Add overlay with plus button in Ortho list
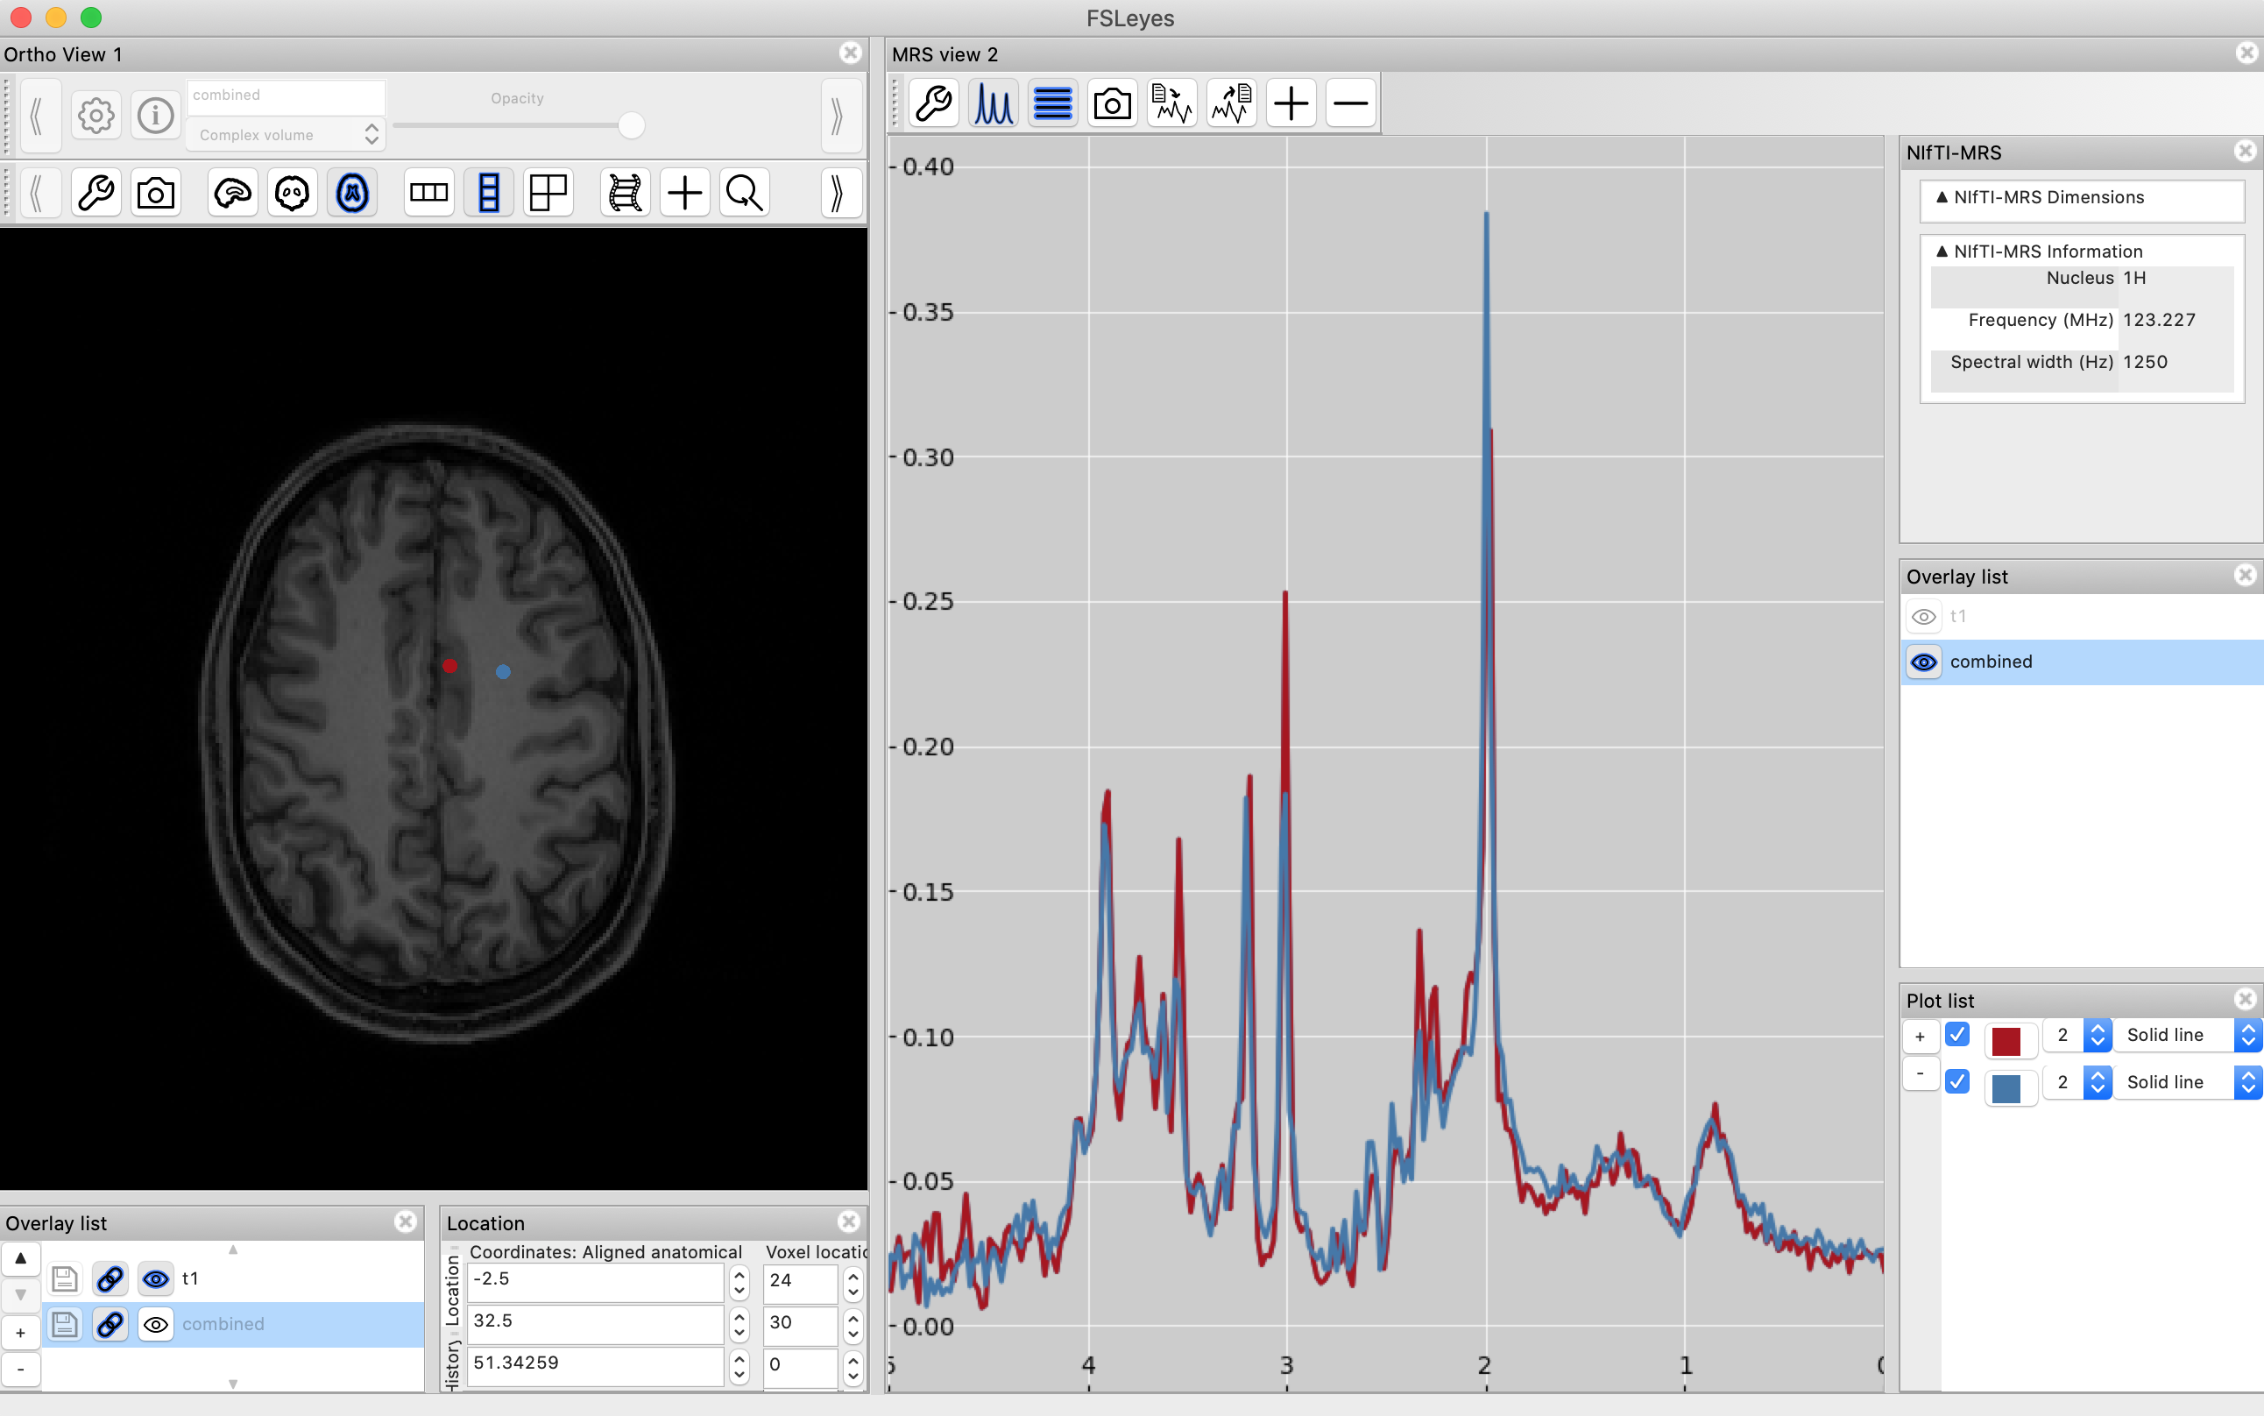The image size is (2264, 1416). [21, 1333]
